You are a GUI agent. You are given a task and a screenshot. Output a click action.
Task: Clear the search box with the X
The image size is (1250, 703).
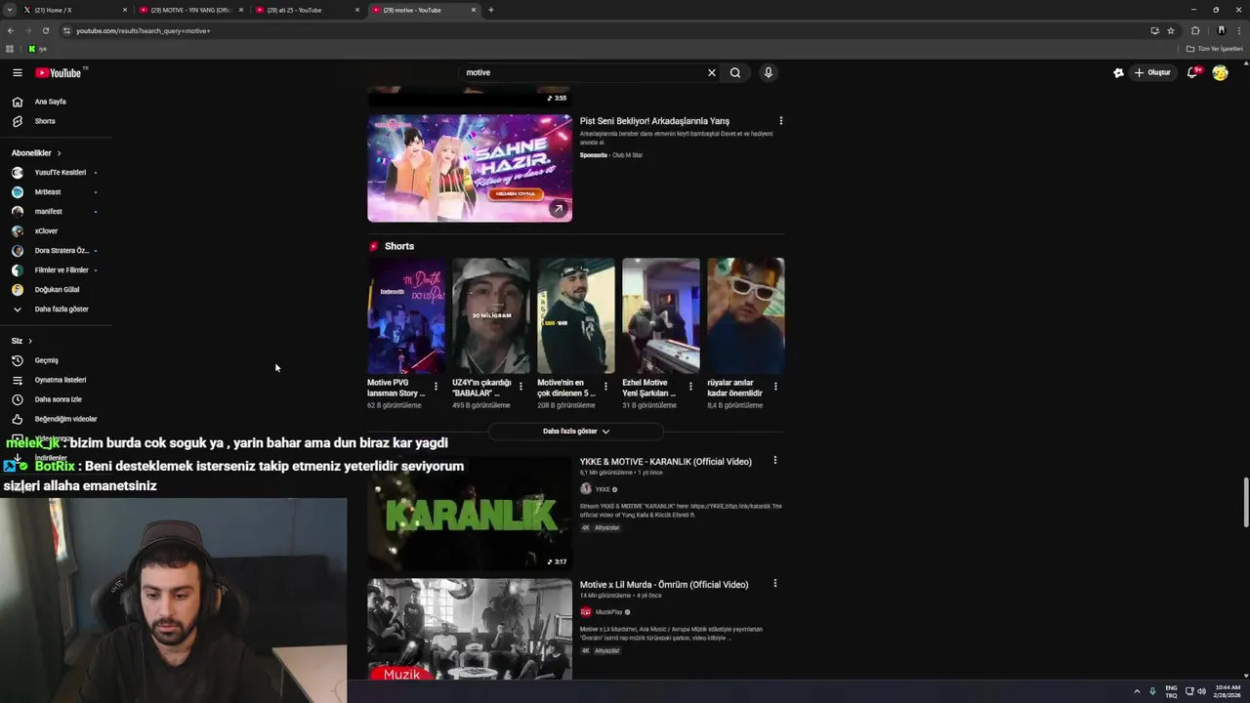[x=712, y=72]
